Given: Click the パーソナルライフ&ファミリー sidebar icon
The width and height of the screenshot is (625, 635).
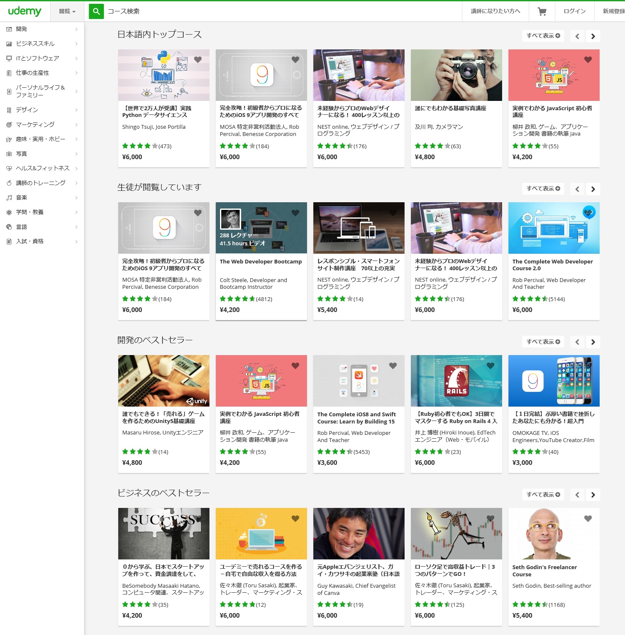Looking at the screenshot, I should click(x=9, y=92).
